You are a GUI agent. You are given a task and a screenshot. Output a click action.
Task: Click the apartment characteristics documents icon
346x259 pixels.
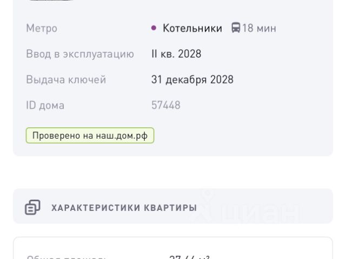(32, 207)
